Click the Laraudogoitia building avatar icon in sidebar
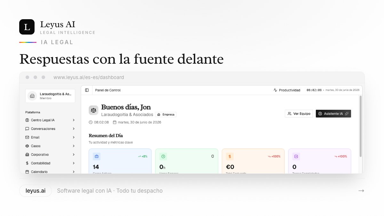This screenshot has height=216, width=384. (x=32, y=96)
